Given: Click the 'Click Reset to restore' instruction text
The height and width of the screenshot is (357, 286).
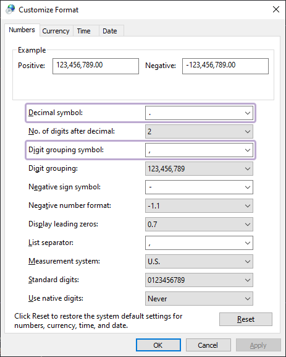Looking at the screenshot, I should (x=98, y=320).
